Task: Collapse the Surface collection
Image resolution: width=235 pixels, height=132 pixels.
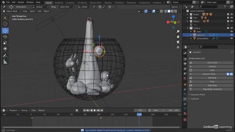Action: [188, 28]
